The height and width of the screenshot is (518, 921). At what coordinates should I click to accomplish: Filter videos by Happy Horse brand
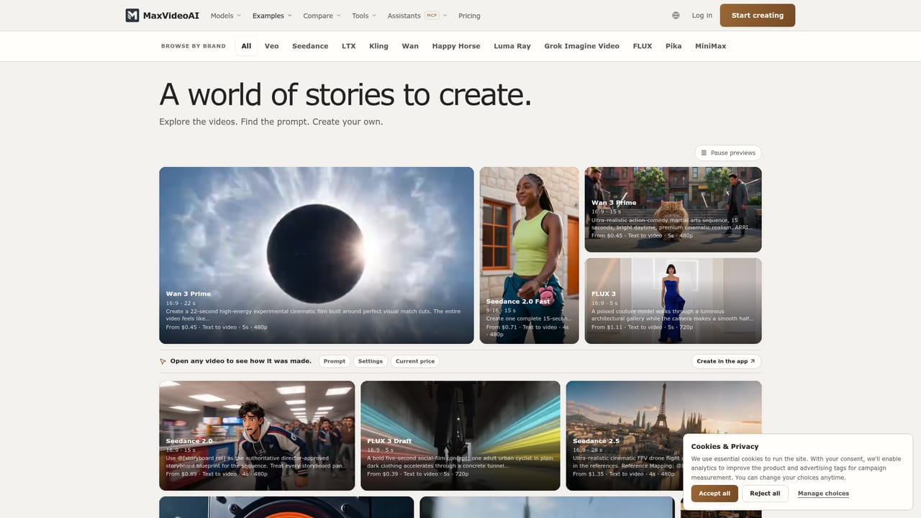(456, 46)
